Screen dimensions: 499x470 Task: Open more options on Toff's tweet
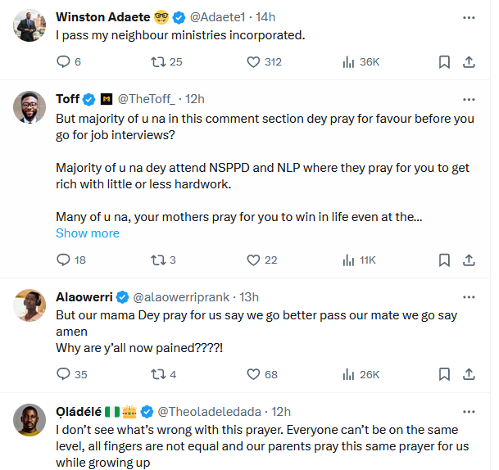470,99
